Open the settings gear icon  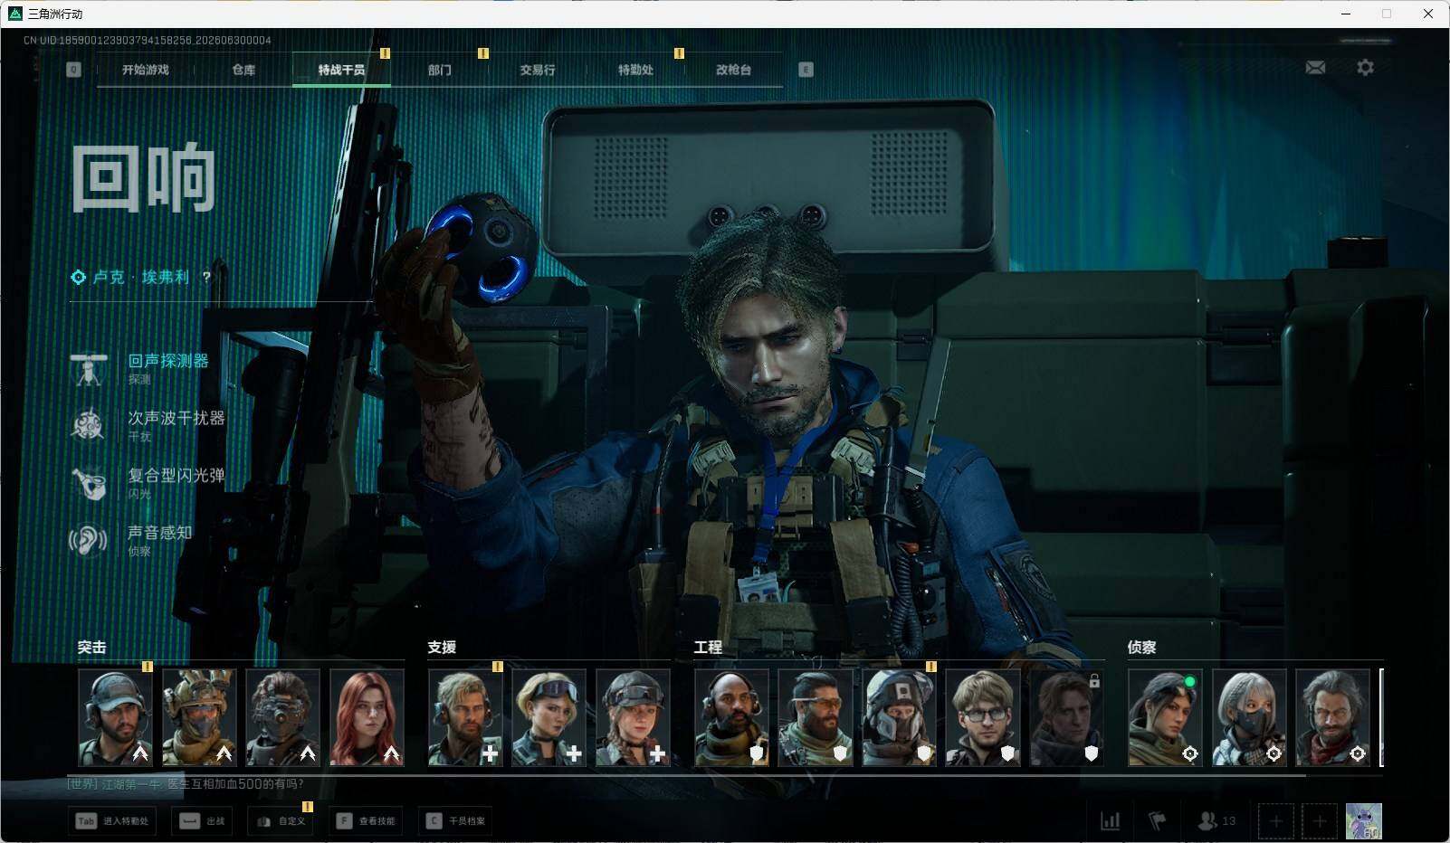coord(1365,68)
